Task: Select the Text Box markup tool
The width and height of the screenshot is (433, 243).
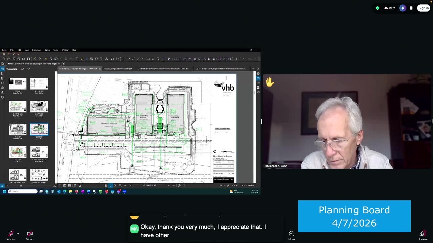Action: (77, 59)
